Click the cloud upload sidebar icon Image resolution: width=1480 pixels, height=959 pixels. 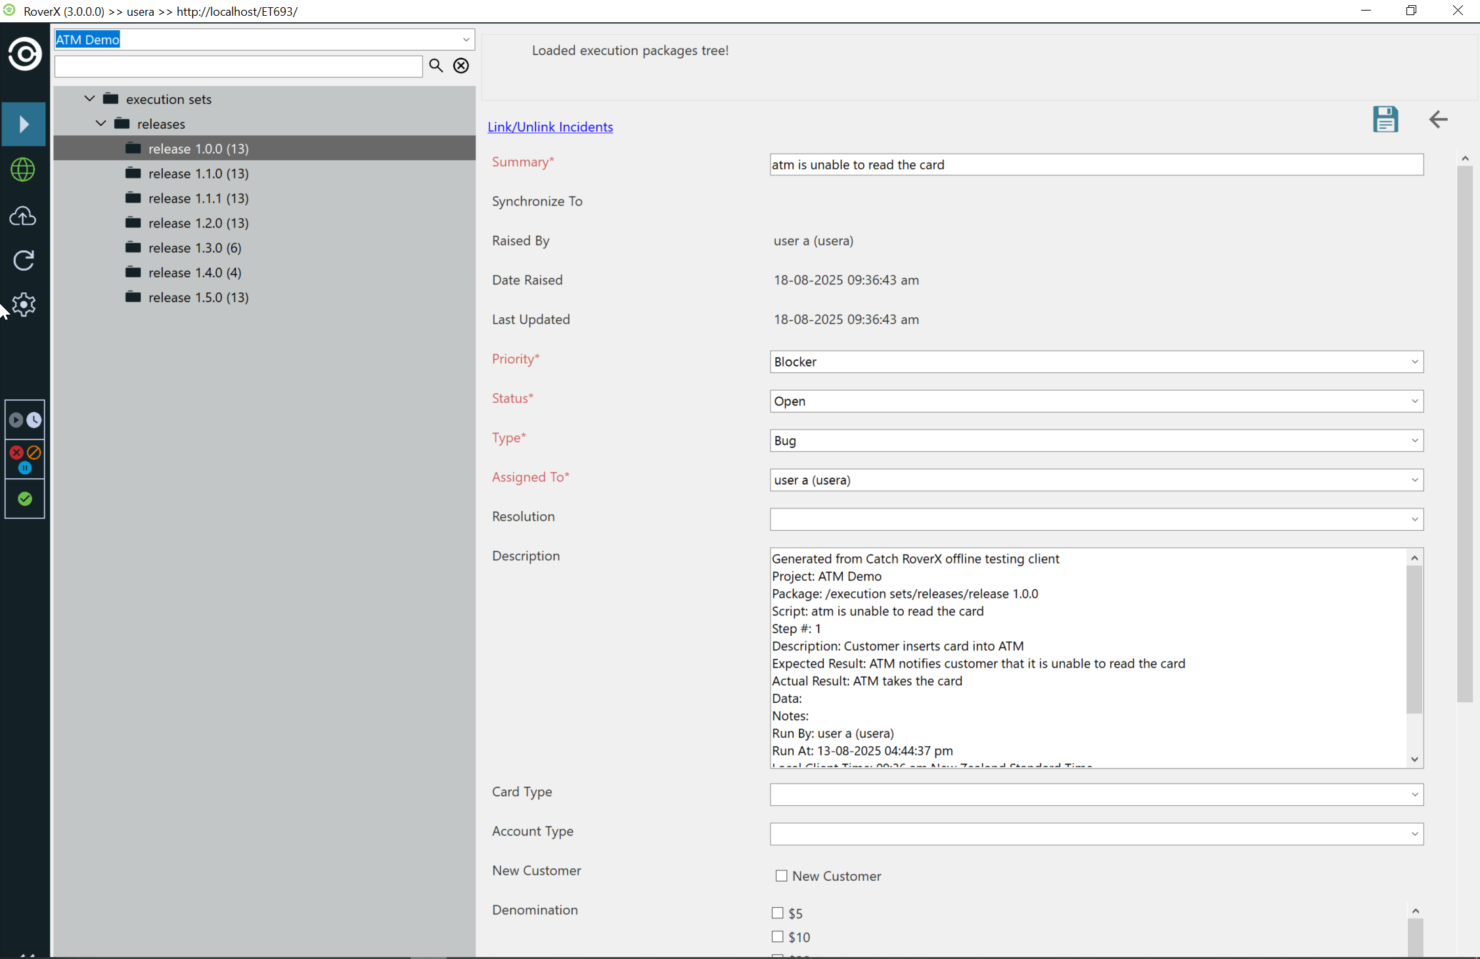24,216
